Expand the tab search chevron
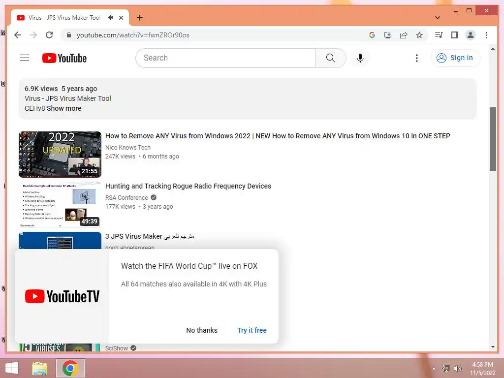The height and width of the screenshot is (378, 504). [x=438, y=18]
